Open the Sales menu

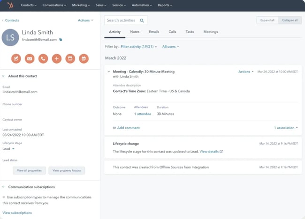(101, 5)
